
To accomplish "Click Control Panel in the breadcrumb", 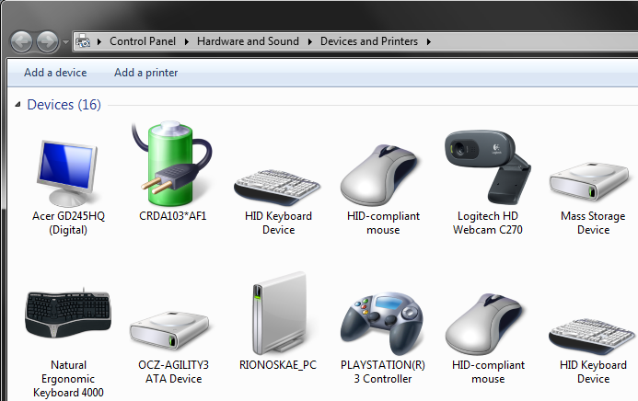I will coord(143,41).
